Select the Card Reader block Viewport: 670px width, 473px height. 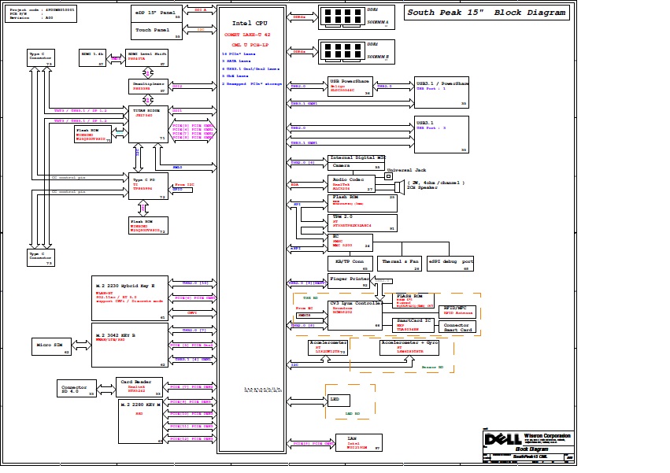tap(139, 387)
